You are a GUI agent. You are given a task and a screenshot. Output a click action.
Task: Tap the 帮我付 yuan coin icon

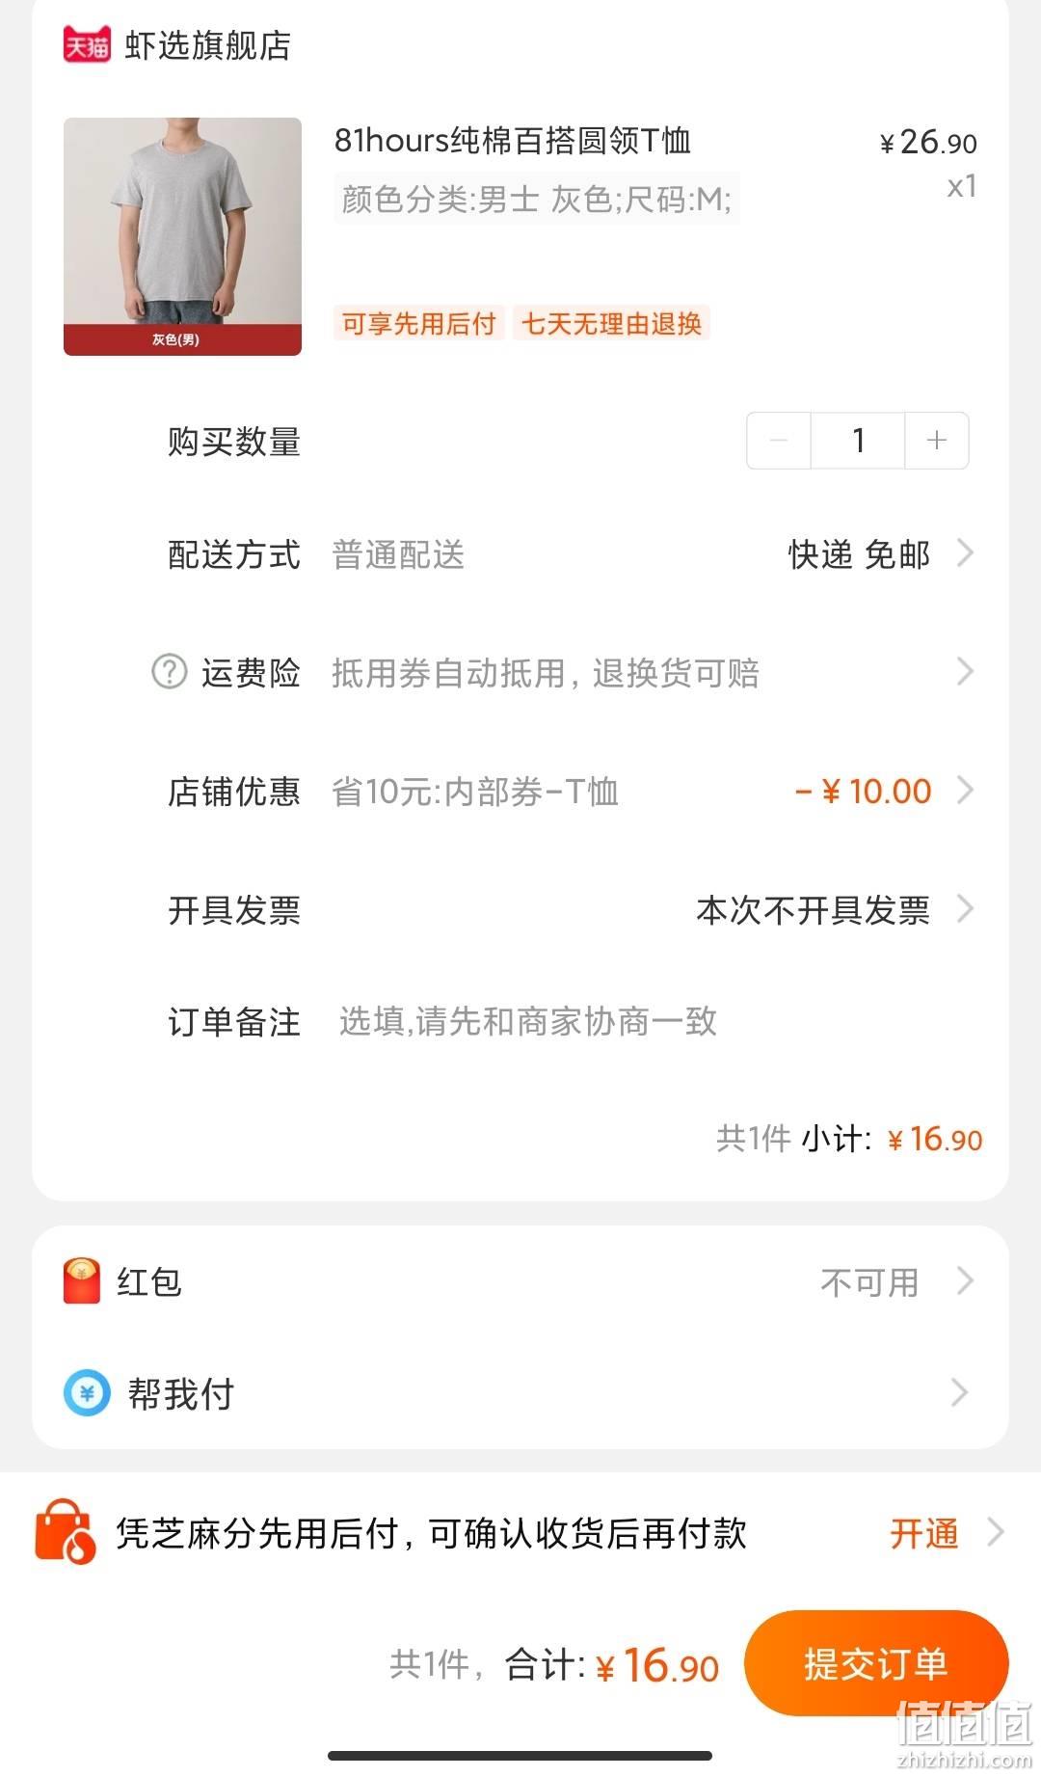(87, 1393)
